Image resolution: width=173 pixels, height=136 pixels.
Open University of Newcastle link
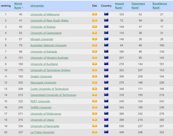coord(45,126)
